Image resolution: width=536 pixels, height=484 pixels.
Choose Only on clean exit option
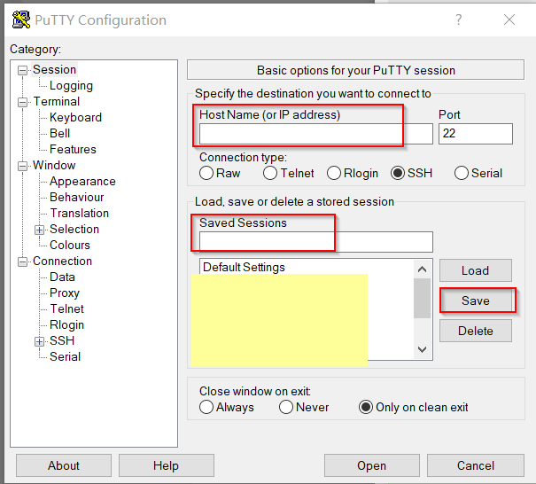click(x=366, y=407)
